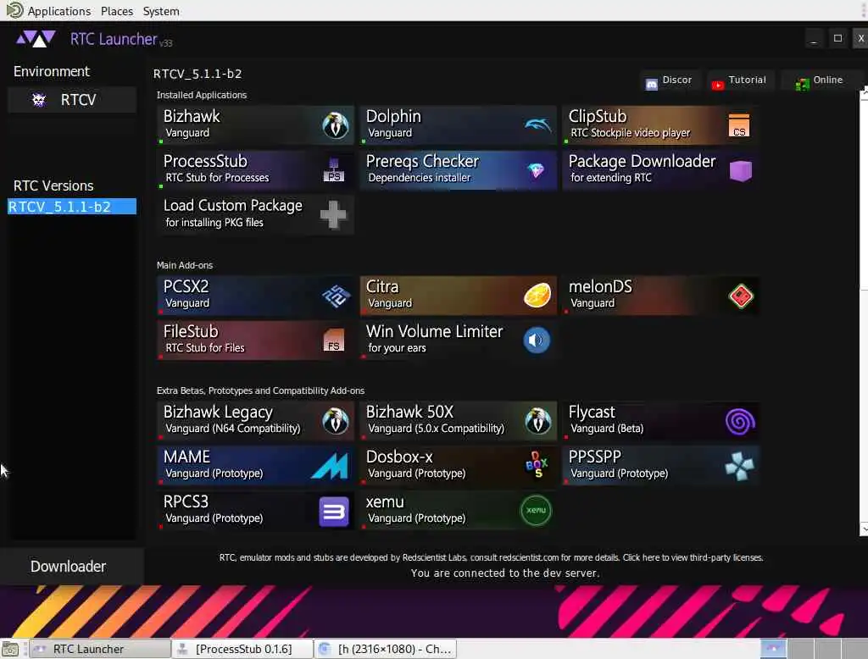Click Dosbox-x title text
The height and width of the screenshot is (659, 868).
pyautogui.click(x=399, y=457)
